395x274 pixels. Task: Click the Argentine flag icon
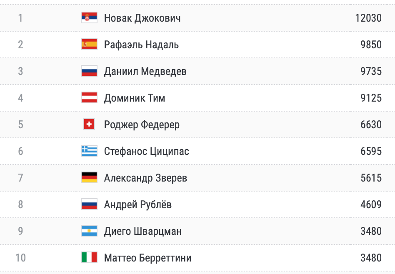click(x=89, y=231)
